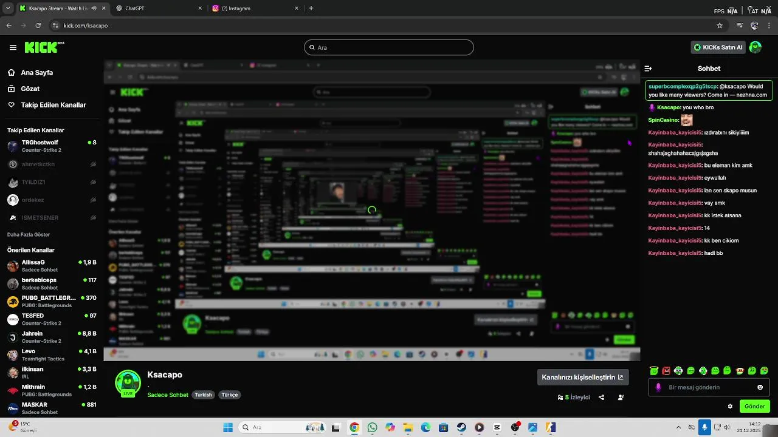778x437 pixels.
Task: Mute the Kick tab audio
Action: click(x=94, y=8)
